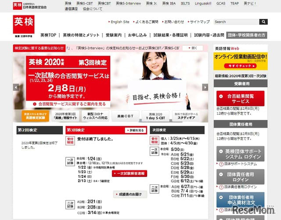This screenshot has height=220, width=281.
Task: Open 英検CBT in top bar
Action: coord(104,4)
